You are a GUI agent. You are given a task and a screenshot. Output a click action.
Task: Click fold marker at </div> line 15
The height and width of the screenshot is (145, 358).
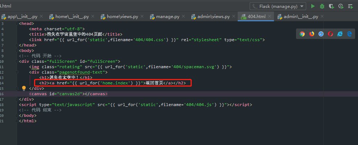click(17, 88)
